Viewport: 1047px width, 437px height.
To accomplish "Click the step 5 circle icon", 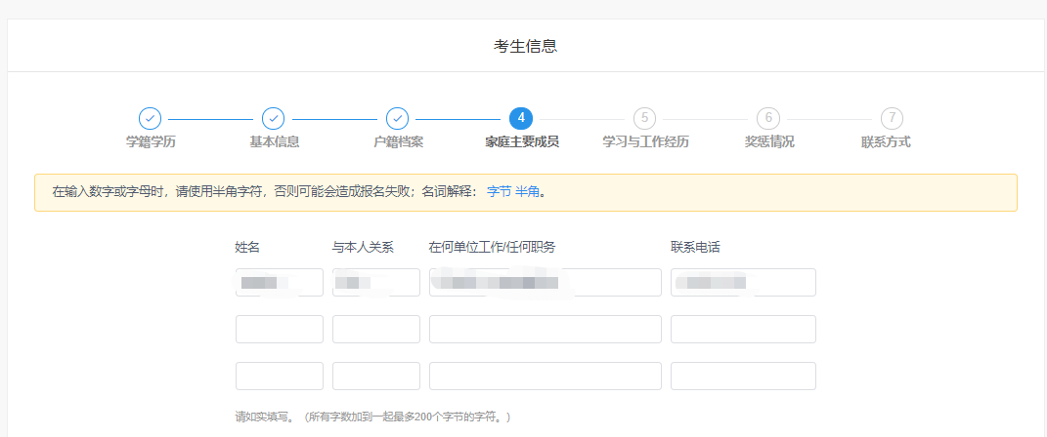I will (644, 118).
